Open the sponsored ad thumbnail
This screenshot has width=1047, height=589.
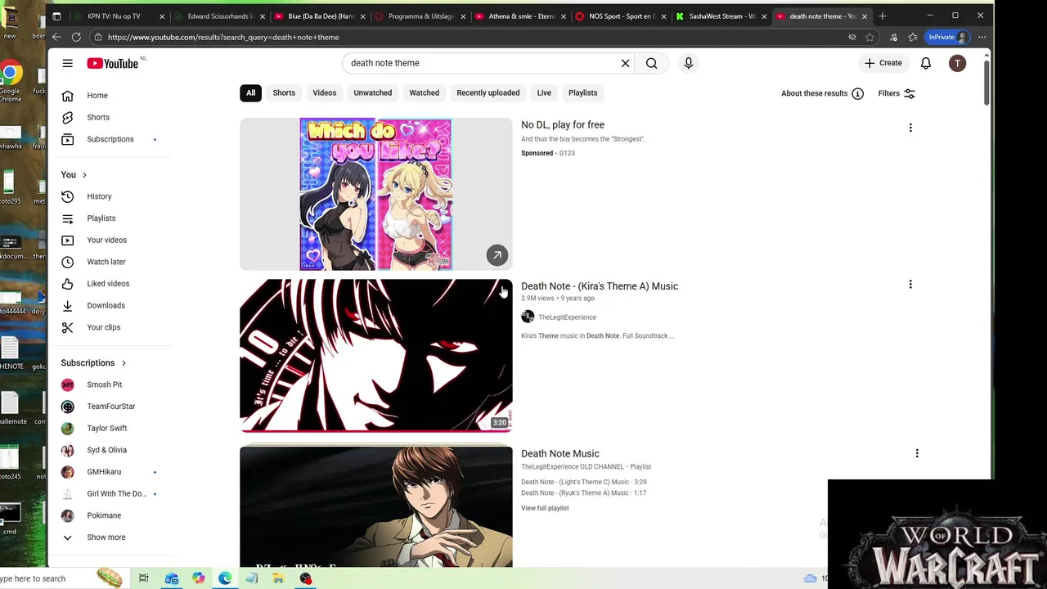[x=376, y=194]
